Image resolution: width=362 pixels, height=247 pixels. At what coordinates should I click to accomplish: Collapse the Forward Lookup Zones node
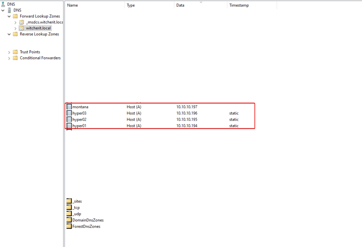[9, 16]
